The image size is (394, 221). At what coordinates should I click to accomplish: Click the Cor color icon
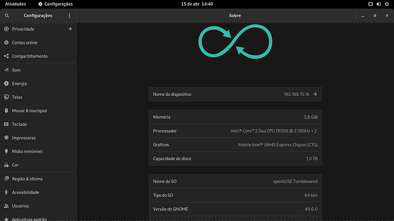tap(6, 165)
